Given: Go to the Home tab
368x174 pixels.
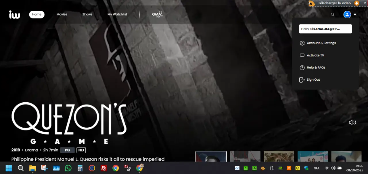Looking at the screenshot, I should click(x=37, y=14).
